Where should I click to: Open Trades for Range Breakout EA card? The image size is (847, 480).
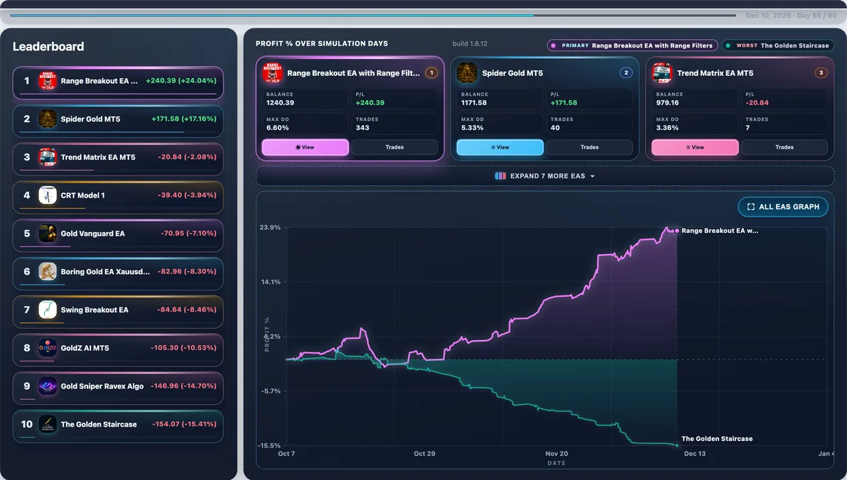(394, 147)
